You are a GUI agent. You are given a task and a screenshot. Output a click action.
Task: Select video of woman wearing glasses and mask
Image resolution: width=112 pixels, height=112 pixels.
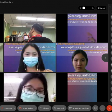coord(30,87)
